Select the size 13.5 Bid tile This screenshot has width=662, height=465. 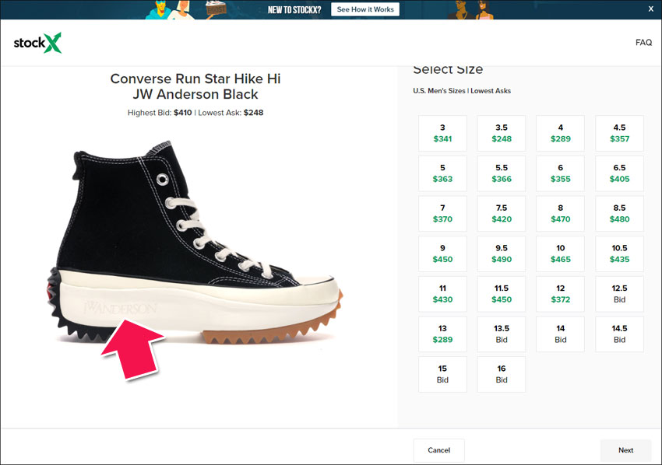click(501, 334)
